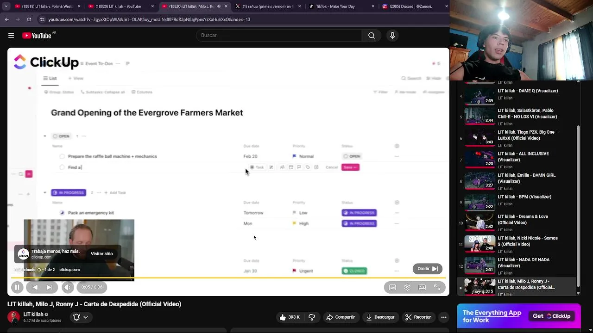Mute the player volume speaker

(68, 287)
